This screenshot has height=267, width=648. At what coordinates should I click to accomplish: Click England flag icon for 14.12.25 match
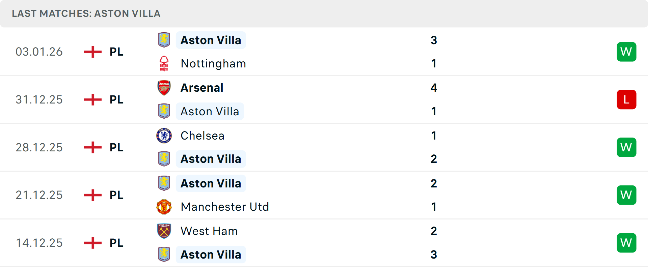pos(92,243)
